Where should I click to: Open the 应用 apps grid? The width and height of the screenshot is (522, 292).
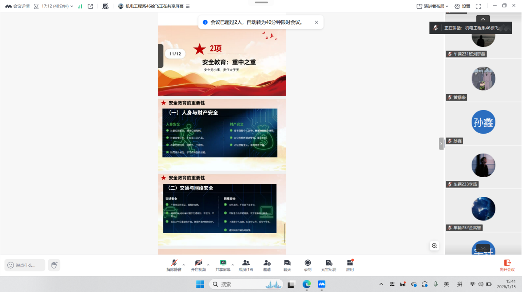pos(350,263)
